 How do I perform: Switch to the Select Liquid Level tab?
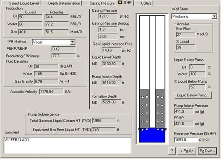[24, 3]
